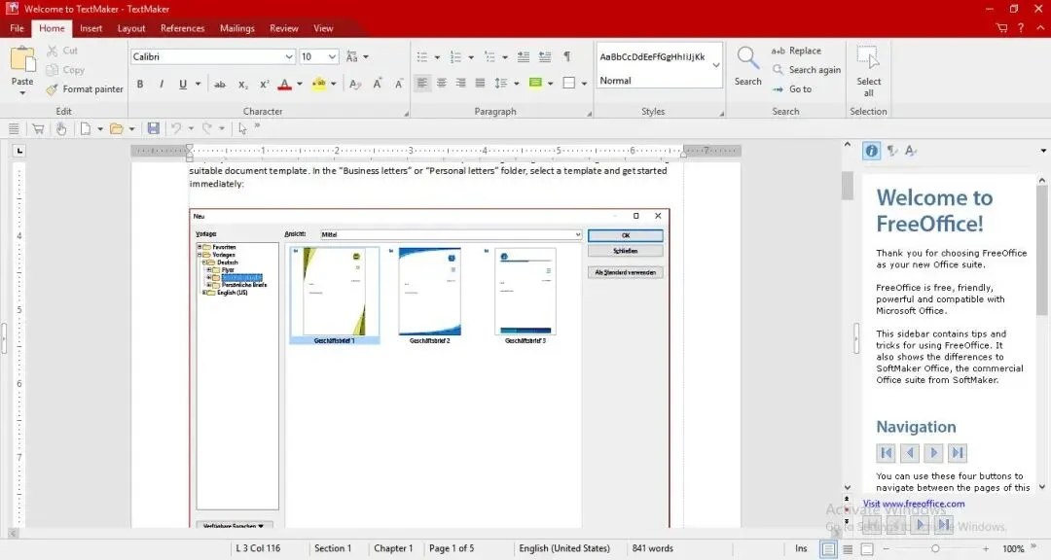Decrease font size with shrink font icon
The width and height of the screenshot is (1051, 560).
tap(399, 84)
